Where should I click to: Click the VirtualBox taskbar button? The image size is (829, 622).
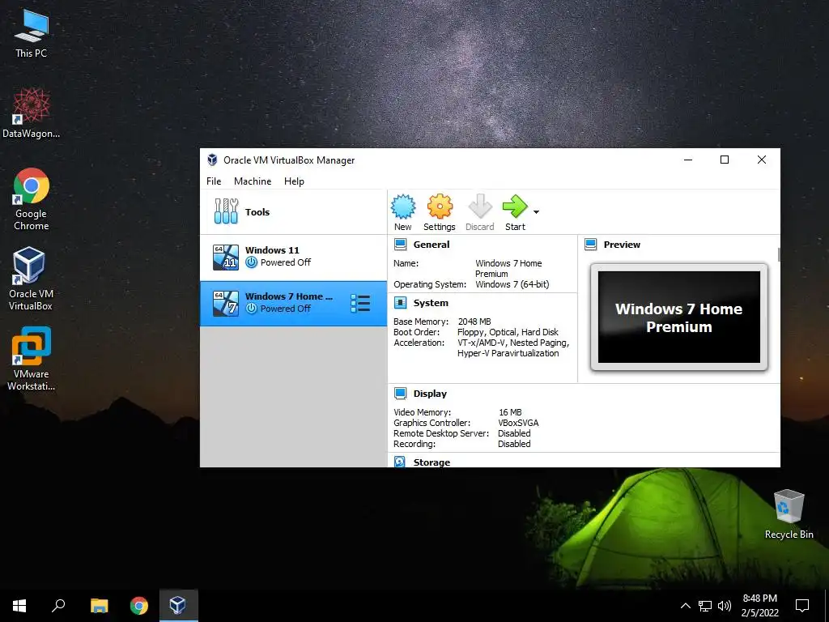tap(178, 606)
